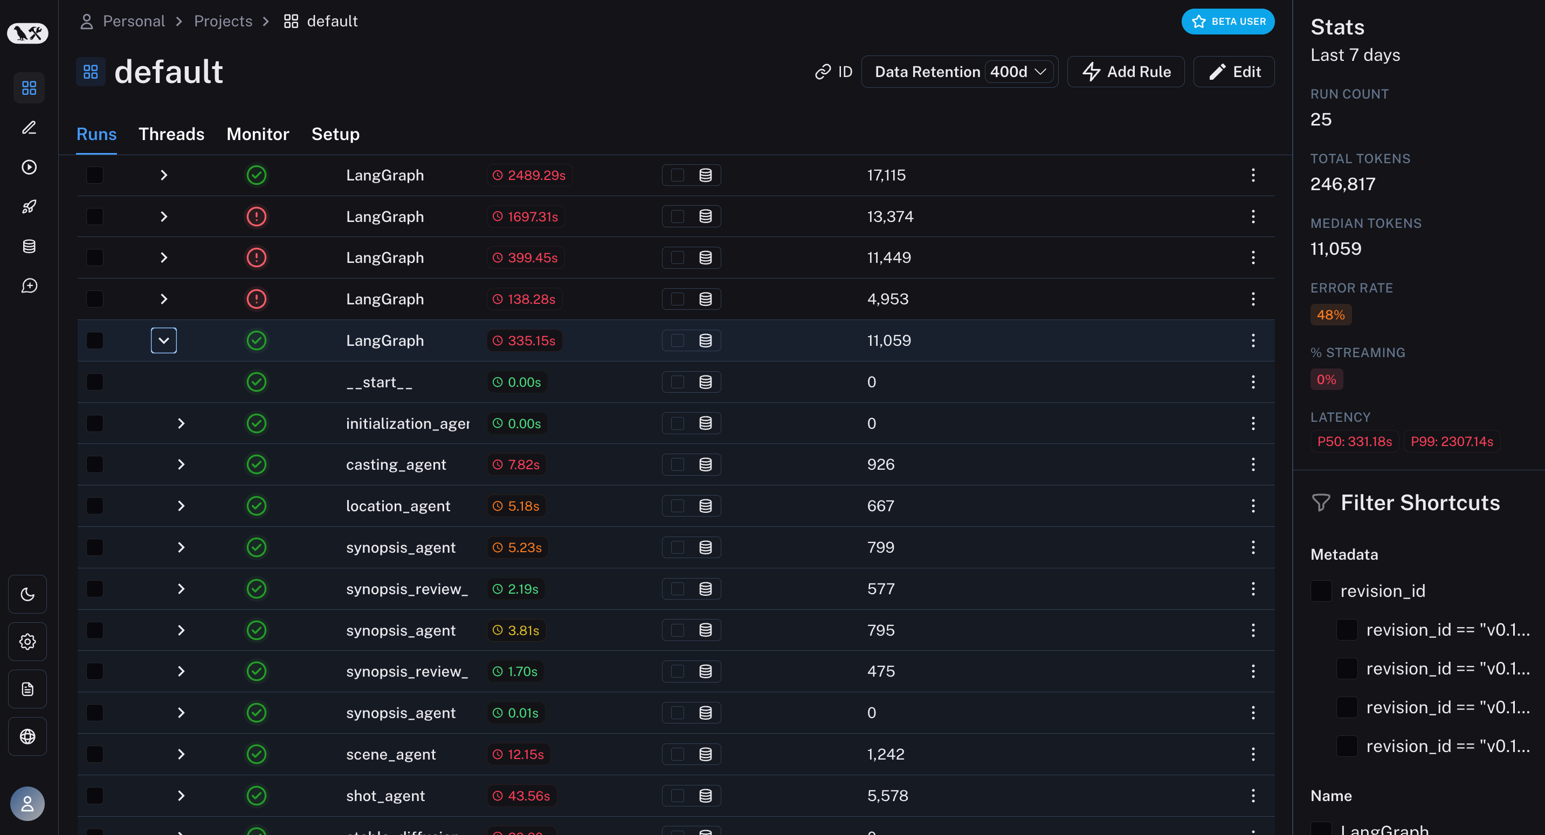This screenshot has height=835, width=1545.
Task: Open more options for the 2489.29s run
Action: [1253, 175]
